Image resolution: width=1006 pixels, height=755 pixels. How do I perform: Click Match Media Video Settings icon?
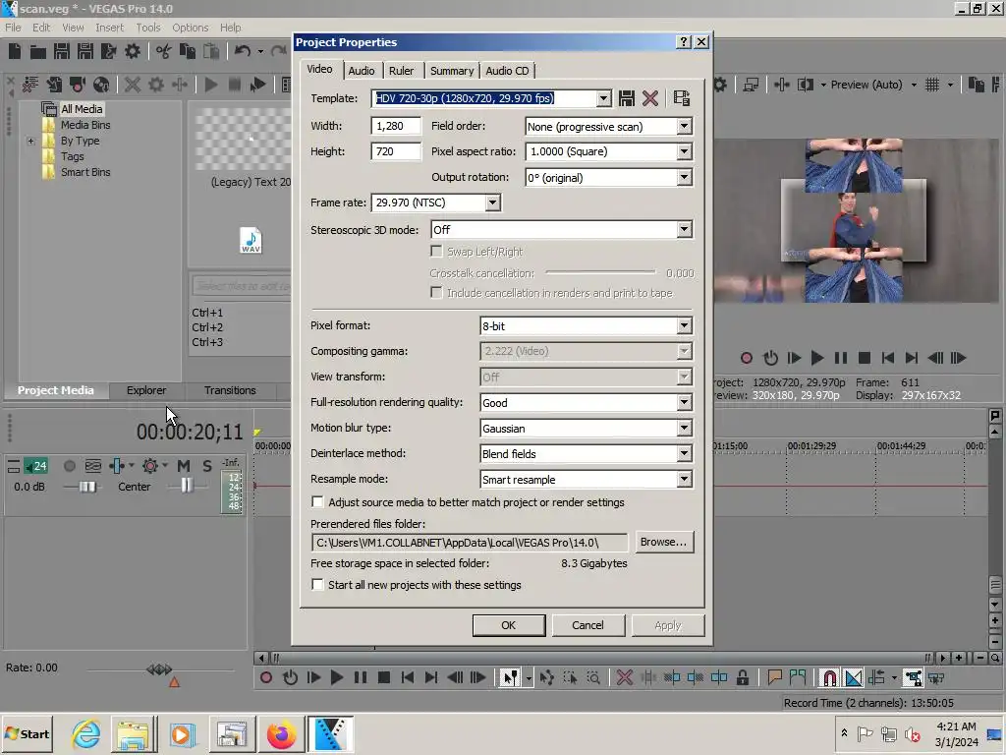click(x=682, y=98)
